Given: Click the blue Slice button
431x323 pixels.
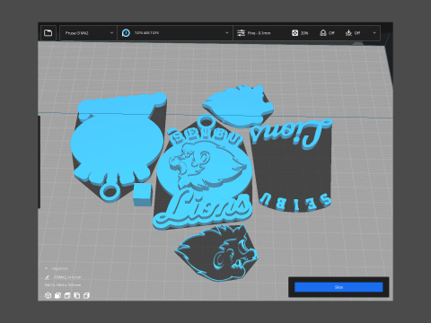Looking at the screenshot, I should [339, 287].
